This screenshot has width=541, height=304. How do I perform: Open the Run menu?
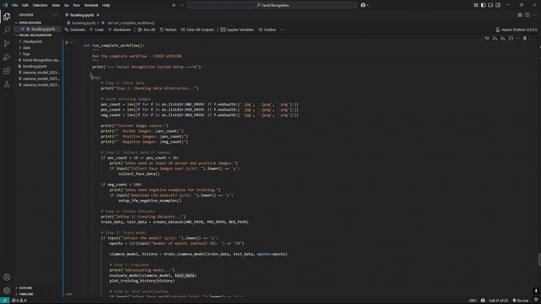76,5
